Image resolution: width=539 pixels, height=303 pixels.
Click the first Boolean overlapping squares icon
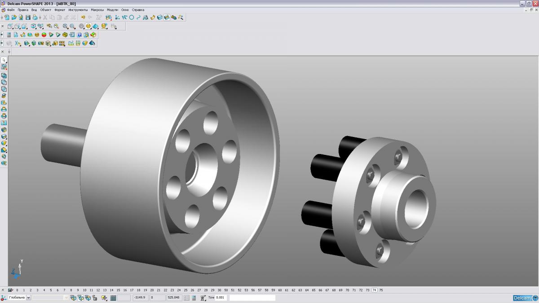tap(4, 75)
